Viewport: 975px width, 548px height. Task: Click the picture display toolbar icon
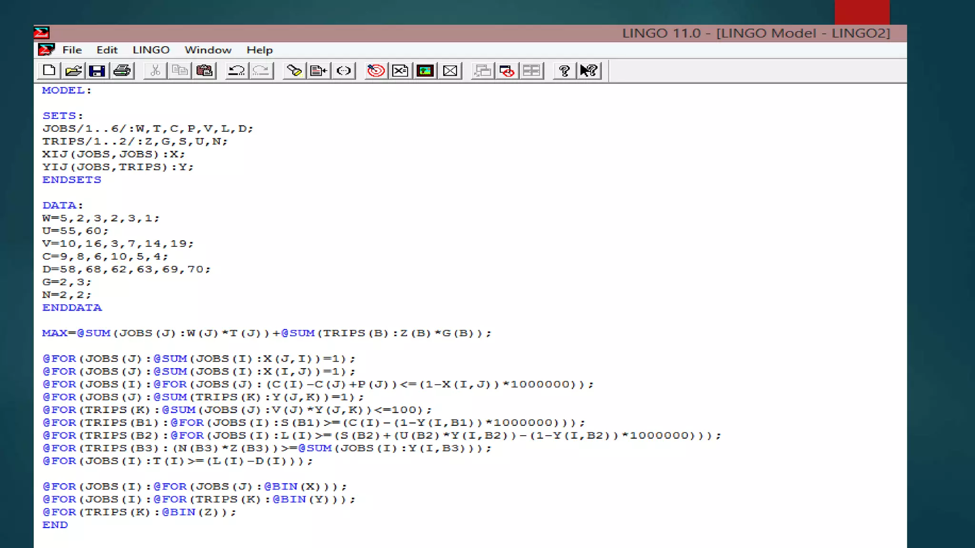tap(425, 71)
